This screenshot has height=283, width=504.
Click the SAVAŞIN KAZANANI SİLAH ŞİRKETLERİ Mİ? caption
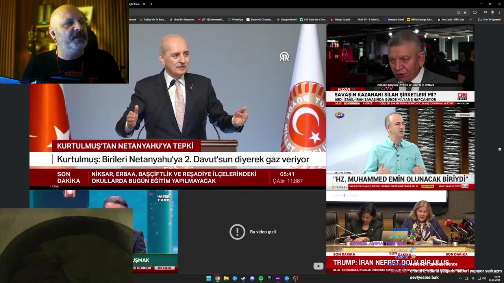pyautogui.click(x=385, y=95)
